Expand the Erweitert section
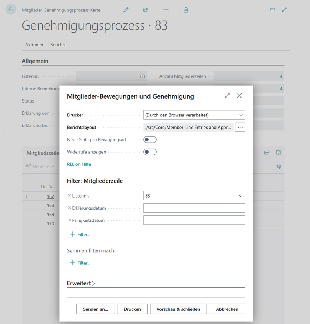The height and width of the screenshot is (324, 310). pyautogui.click(x=80, y=283)
